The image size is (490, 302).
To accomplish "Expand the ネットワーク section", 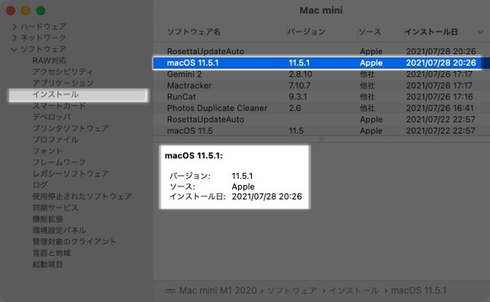I will point(15,38).
